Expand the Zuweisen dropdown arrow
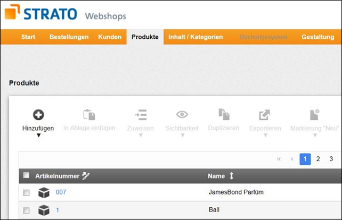Screen dimensions: 342x220 (141, 136)
